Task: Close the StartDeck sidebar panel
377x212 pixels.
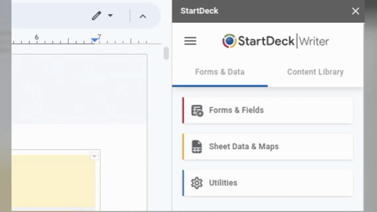Action: point(355,11)
